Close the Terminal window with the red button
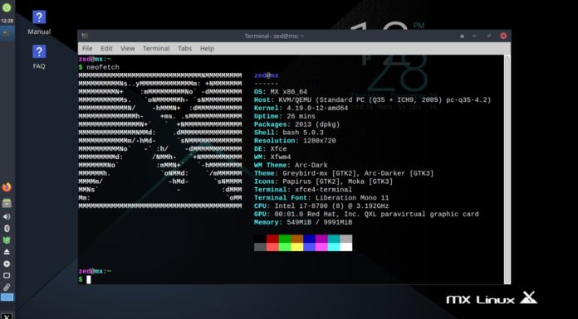 (503, 36)
